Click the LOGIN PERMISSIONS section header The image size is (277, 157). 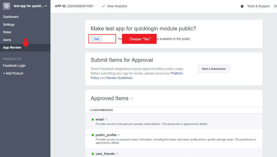click(101, 110)
